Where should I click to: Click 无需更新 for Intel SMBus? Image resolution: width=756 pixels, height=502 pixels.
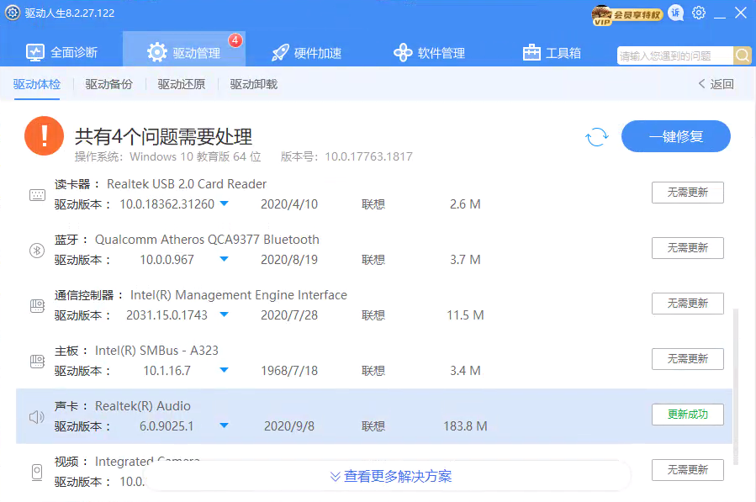(688, 359)
